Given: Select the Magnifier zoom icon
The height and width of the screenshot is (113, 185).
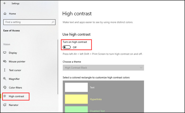Looking at the screenshot, I should [x=5, y=79].
